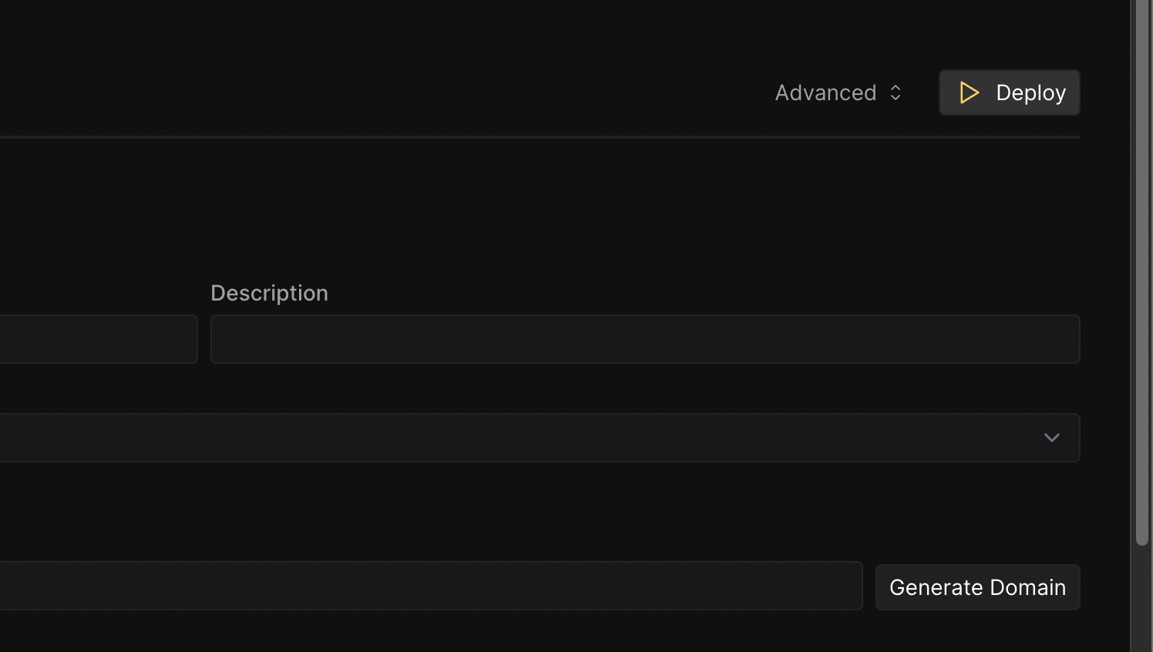
Task: Click the up-down chevrons beside Advanced
Action: click(x=896, y=93)
